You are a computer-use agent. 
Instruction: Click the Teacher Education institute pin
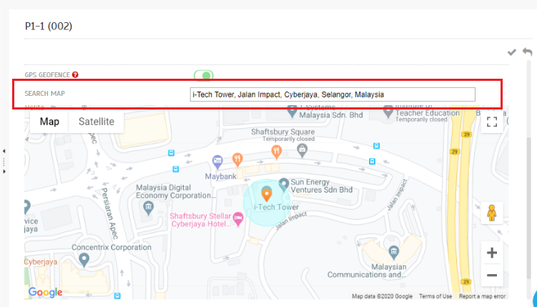point(388,112)
